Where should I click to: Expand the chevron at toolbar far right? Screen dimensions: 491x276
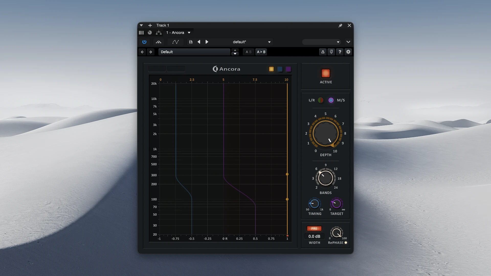tap(348, 42)
